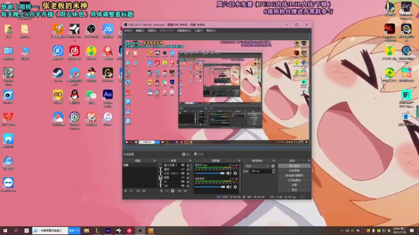Open source properties gear in Sources toolbar

point(173,191)
